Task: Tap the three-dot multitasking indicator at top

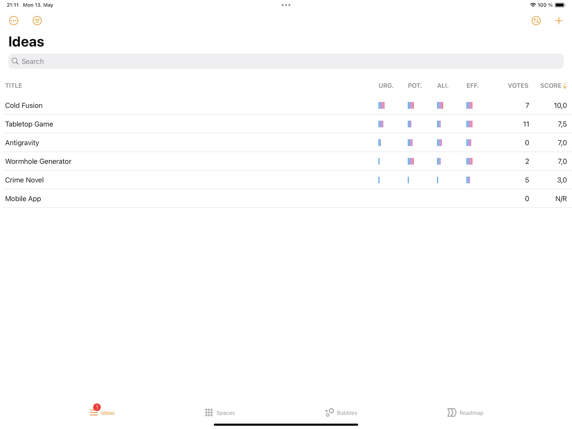Action: pos(286,5)
